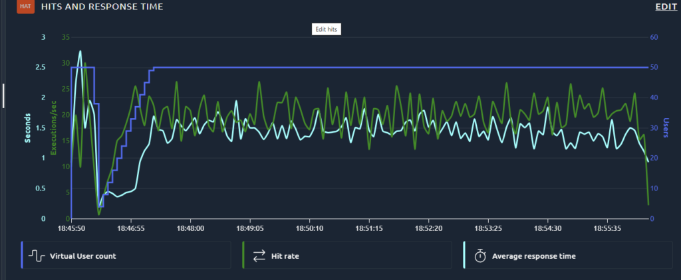
Task: Click the 18:45:50 time axis label
Action: 71,227
